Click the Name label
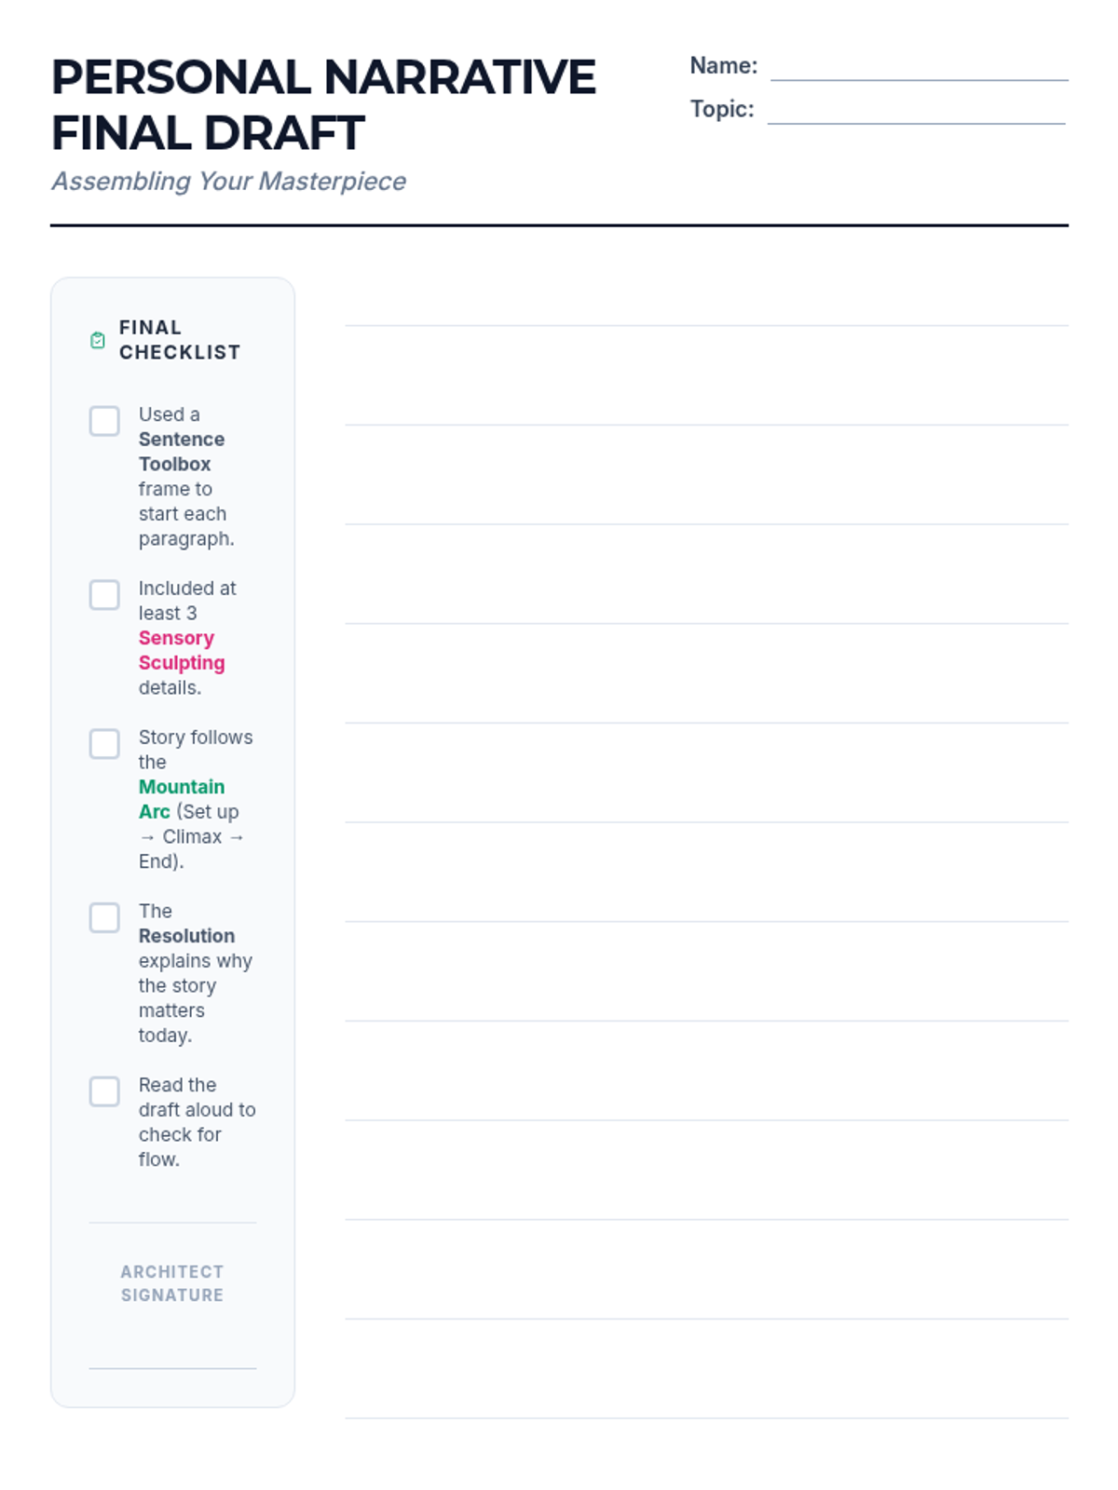This screenshot has height=1490, width=1118. point(723,66)
